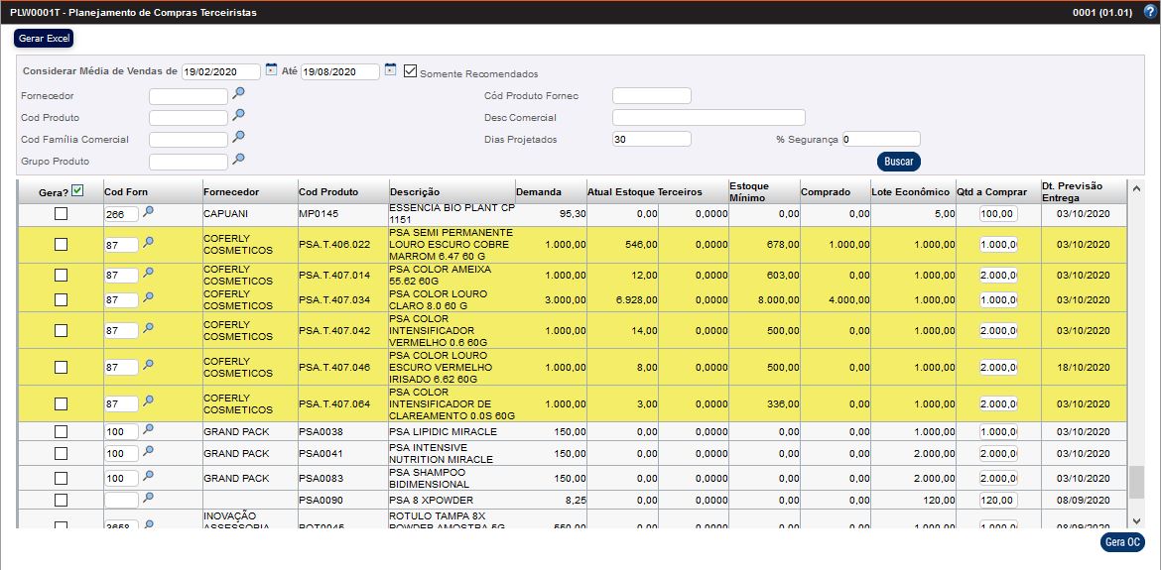The image size is (1161, 570).
Task: Toggle Somente Recomendados checkbox
Action: pos(411,72)
